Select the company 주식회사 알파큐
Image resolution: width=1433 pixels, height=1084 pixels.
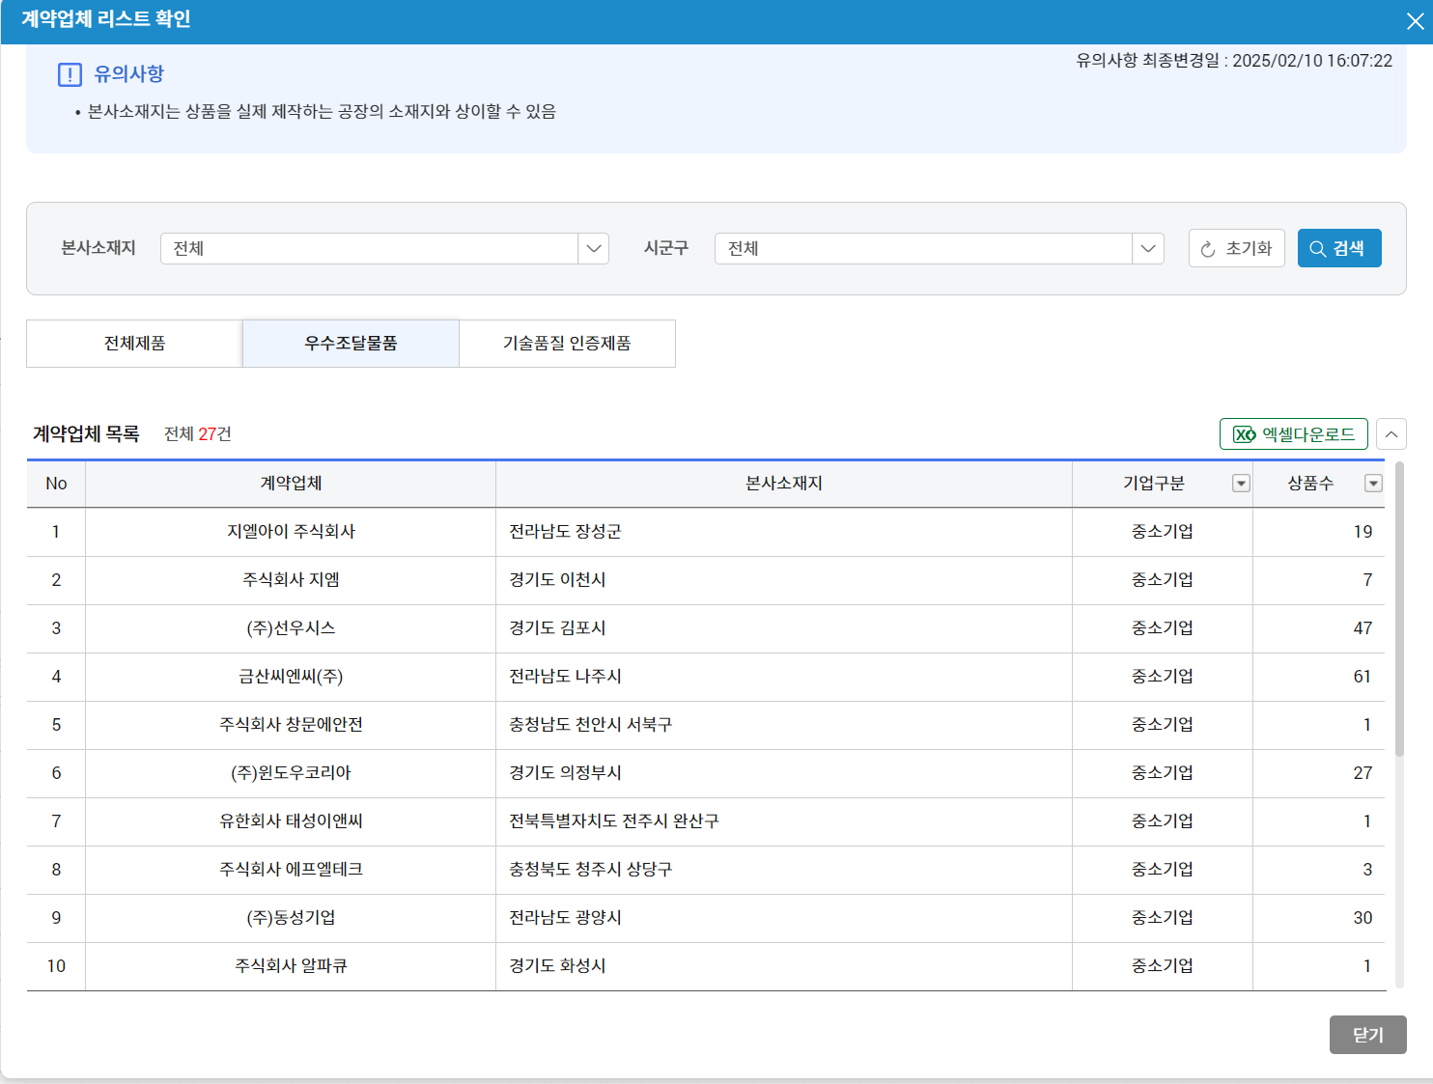(291, 966)
